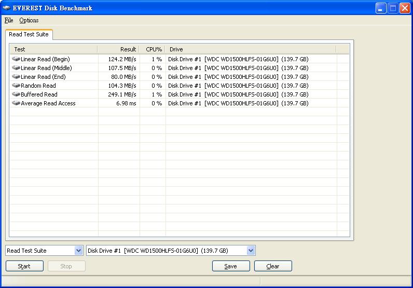Click the disk icon beside Average Read Access

click(x=16, y=103)
